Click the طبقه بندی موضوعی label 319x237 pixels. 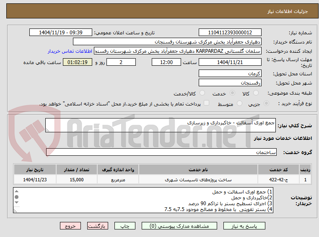tap(290, 93)
